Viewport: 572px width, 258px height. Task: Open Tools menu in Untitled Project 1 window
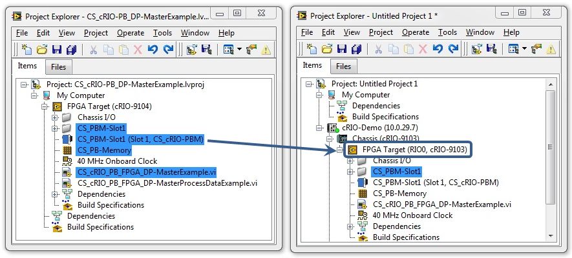447,32
